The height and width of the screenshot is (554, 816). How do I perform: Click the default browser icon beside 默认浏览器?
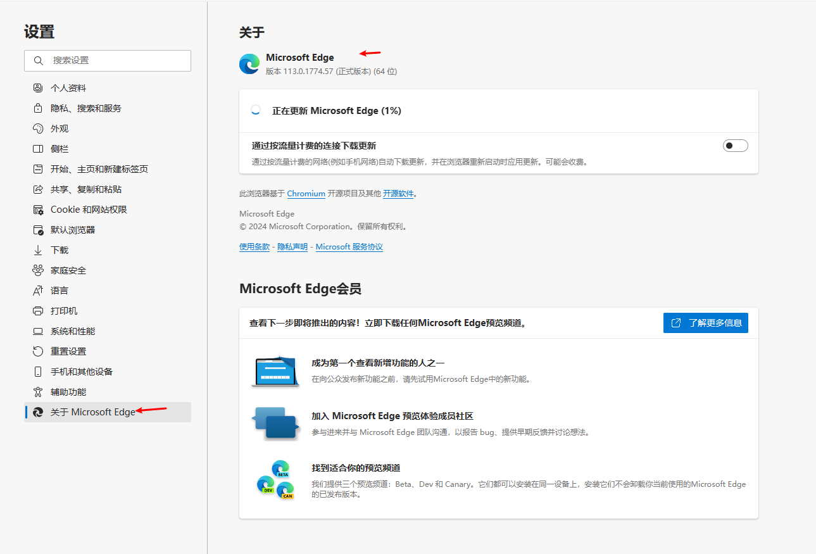click(x=38, y=230)
